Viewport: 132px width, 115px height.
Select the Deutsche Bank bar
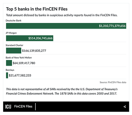pos(66,26)
